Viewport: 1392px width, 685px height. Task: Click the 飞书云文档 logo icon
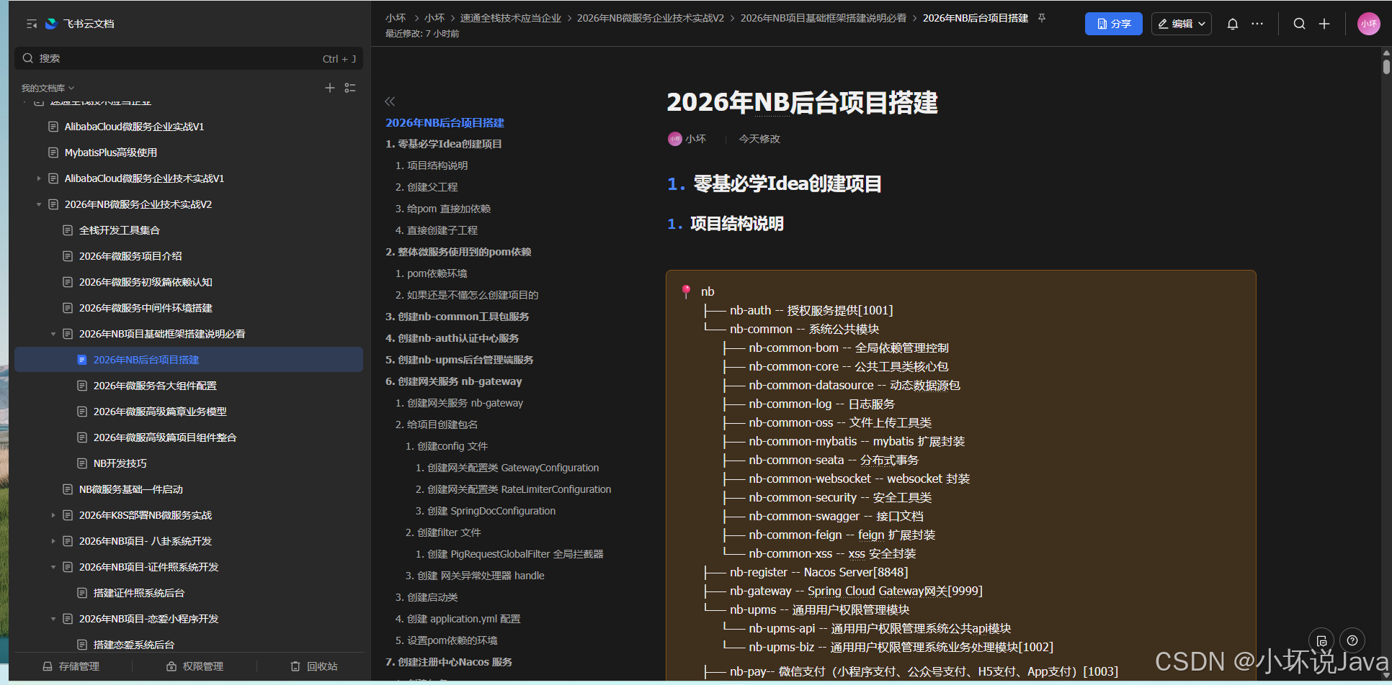(x=50, y=23)
